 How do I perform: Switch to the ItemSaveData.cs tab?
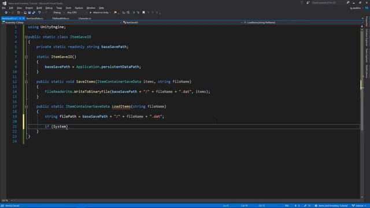[35, 18]
